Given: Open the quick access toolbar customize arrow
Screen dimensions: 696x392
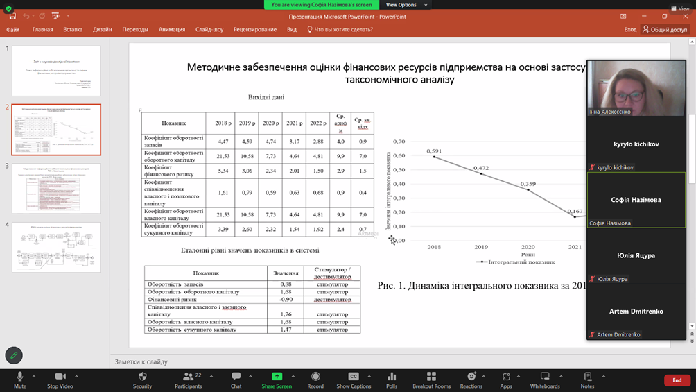Looking at the screenshot, I should pos(69,17).
